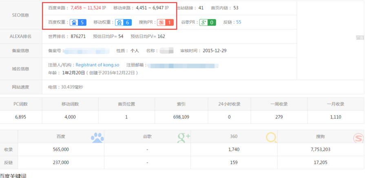The height and width of the screenshot is (178, 367).
Task: Click the 备案信息 row label
Action: [21, 51]
